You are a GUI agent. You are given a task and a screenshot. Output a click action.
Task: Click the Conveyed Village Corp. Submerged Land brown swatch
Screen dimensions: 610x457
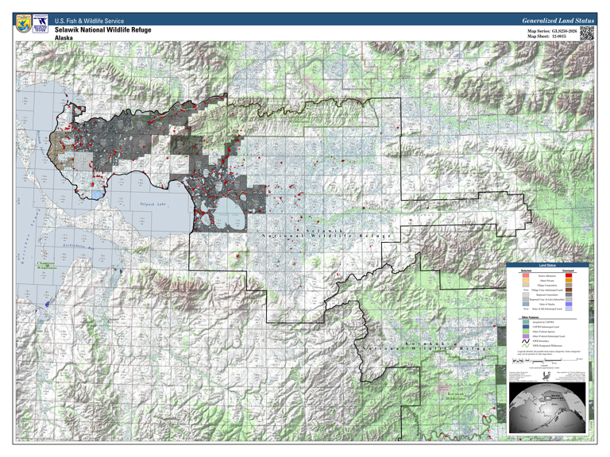[x=569, y=290]
